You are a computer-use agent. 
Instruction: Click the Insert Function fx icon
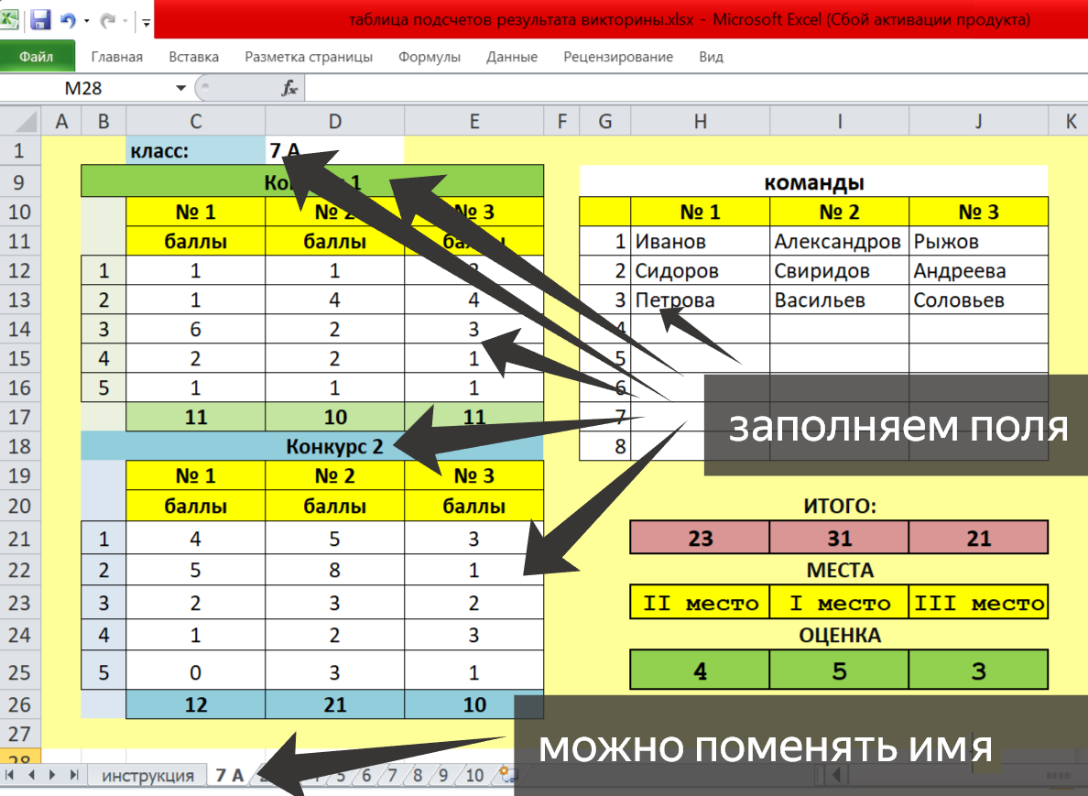(x=289, y=88)
